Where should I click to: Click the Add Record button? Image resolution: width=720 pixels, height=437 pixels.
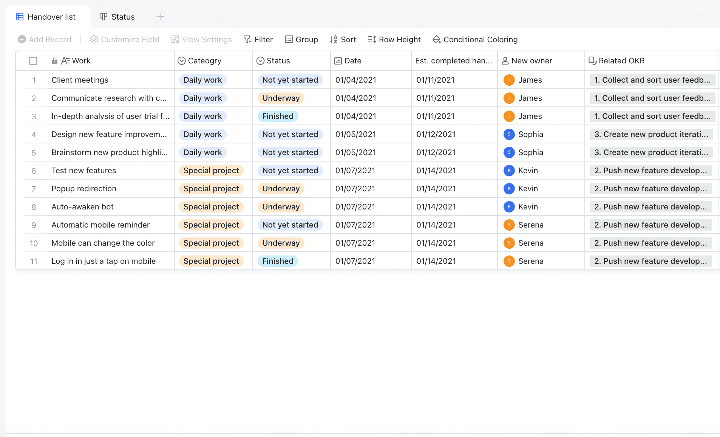pyautogui.click(x=45, y=40)
